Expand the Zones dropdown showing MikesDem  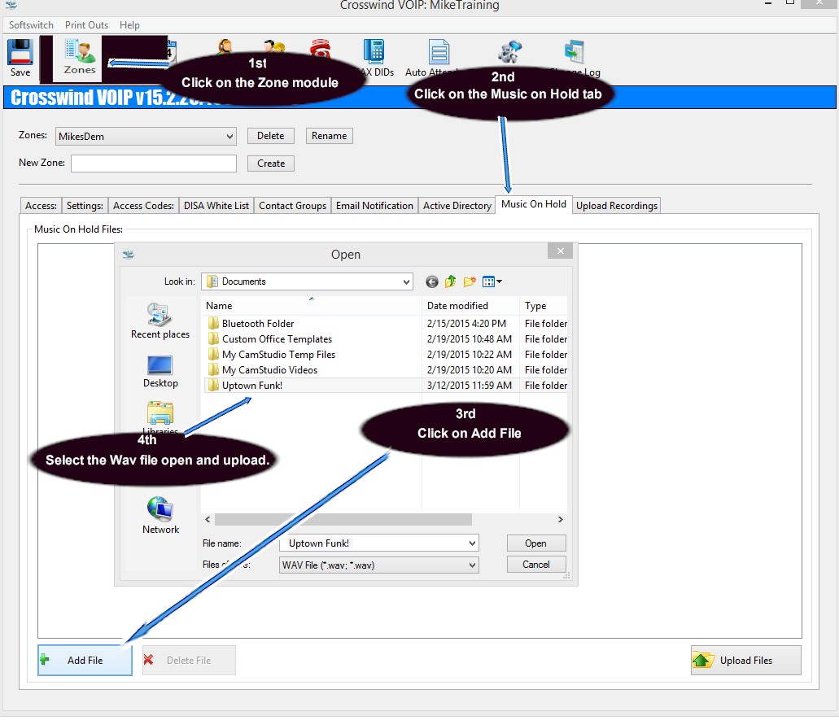[x=229, y=137]
